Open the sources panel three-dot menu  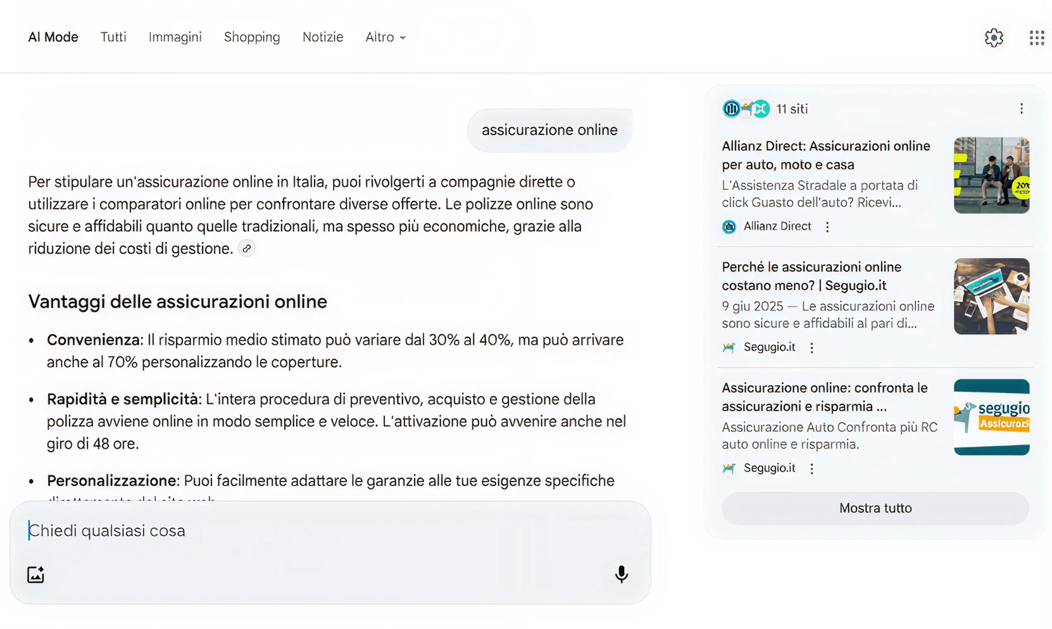[x=1021, y=109]
